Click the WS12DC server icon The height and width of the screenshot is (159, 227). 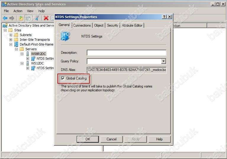(28, 63)
